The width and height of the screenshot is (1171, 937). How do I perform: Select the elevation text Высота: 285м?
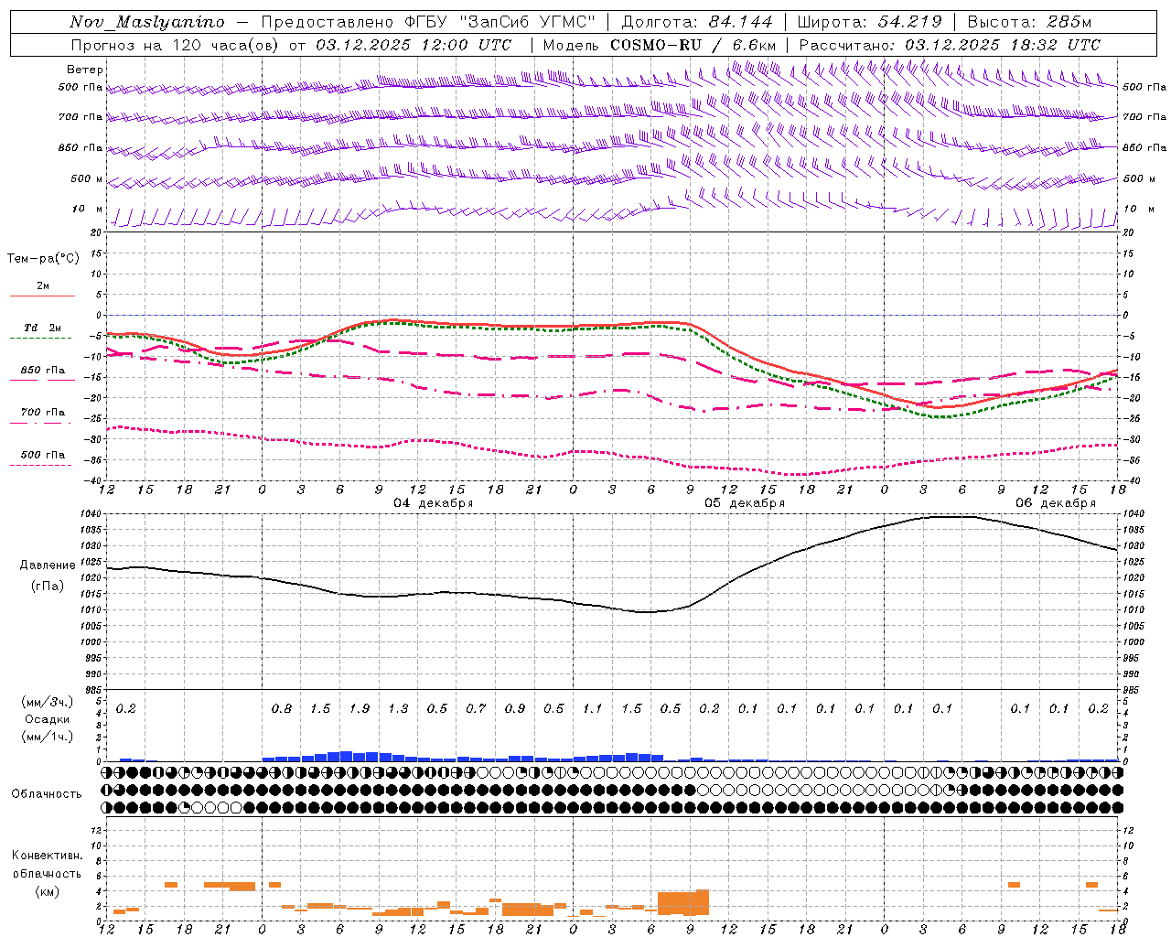click(x=1029, y=22)
